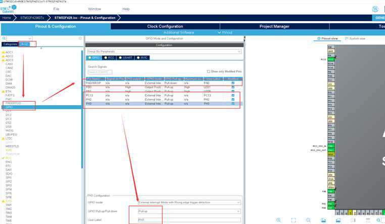Open Additional Software
385x224 pixels.
178,33
